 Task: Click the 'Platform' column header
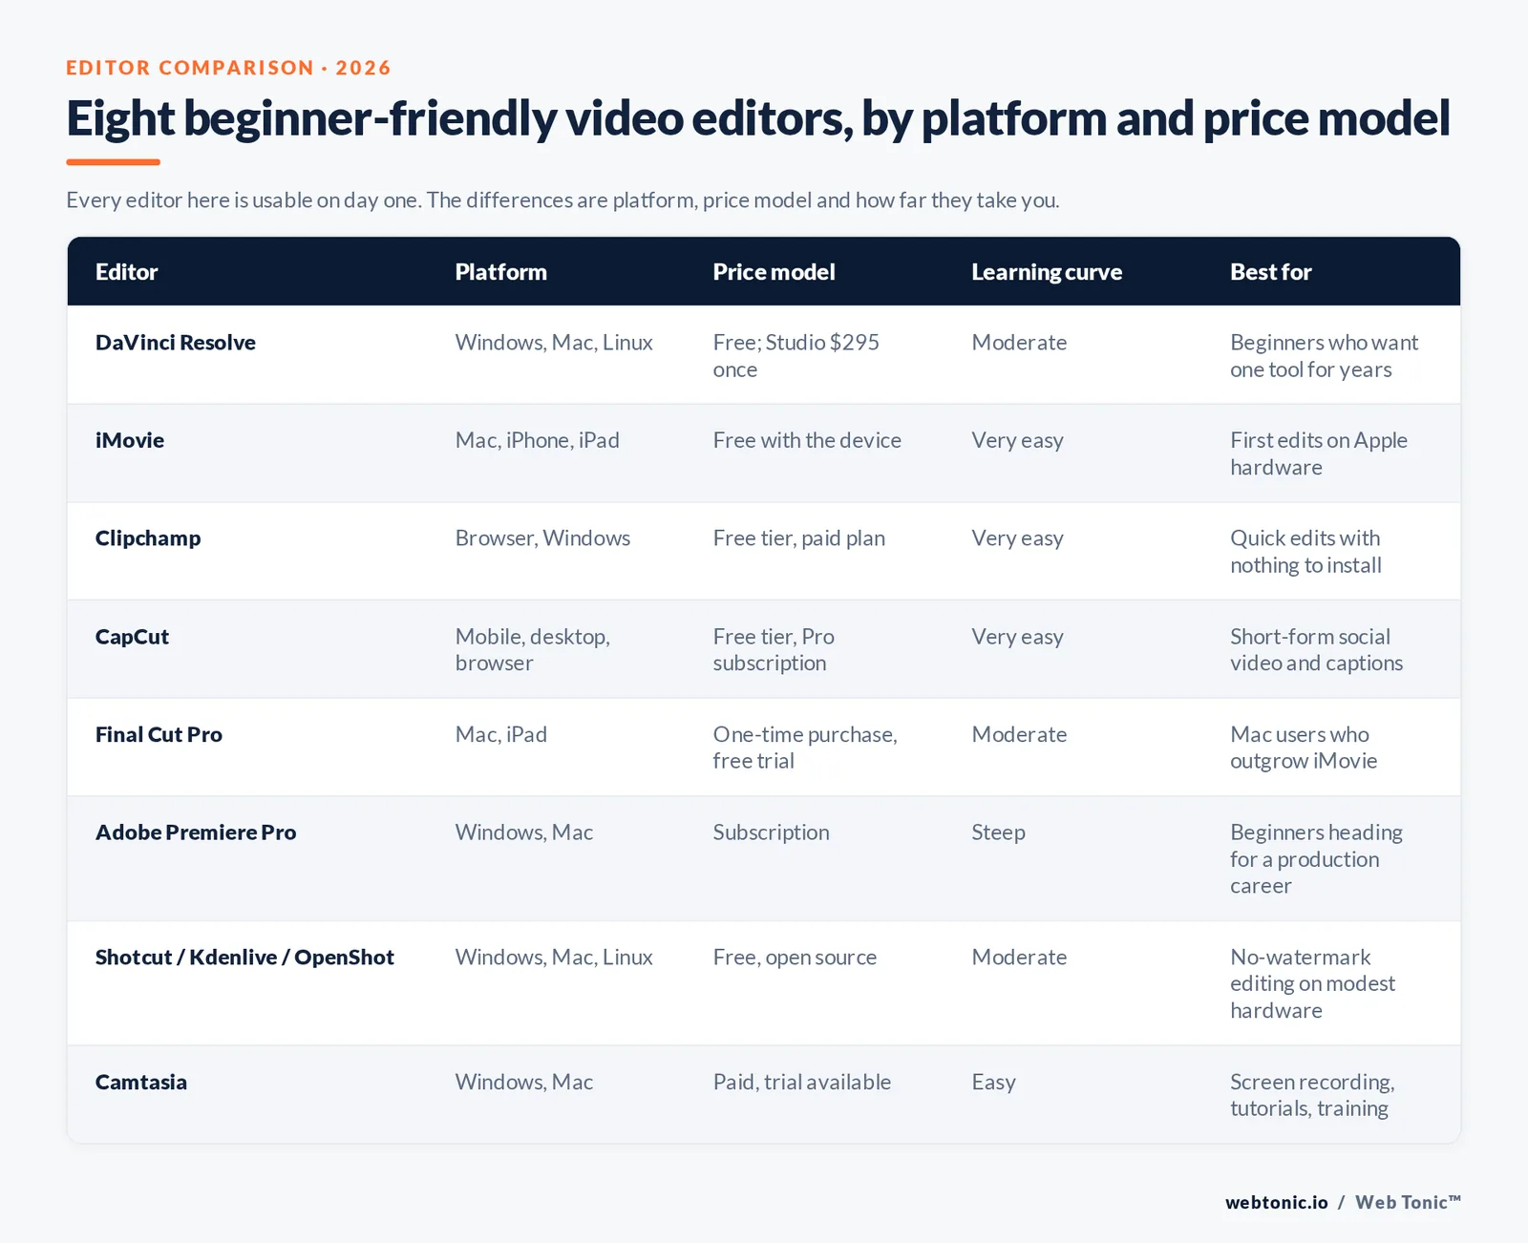pos(500,272)
